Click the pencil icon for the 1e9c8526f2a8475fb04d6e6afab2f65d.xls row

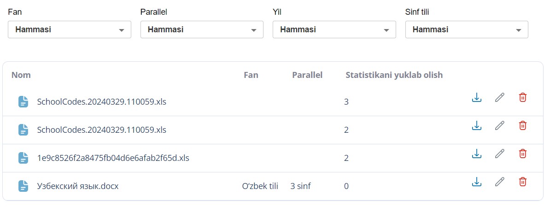(x=500, y=154)
